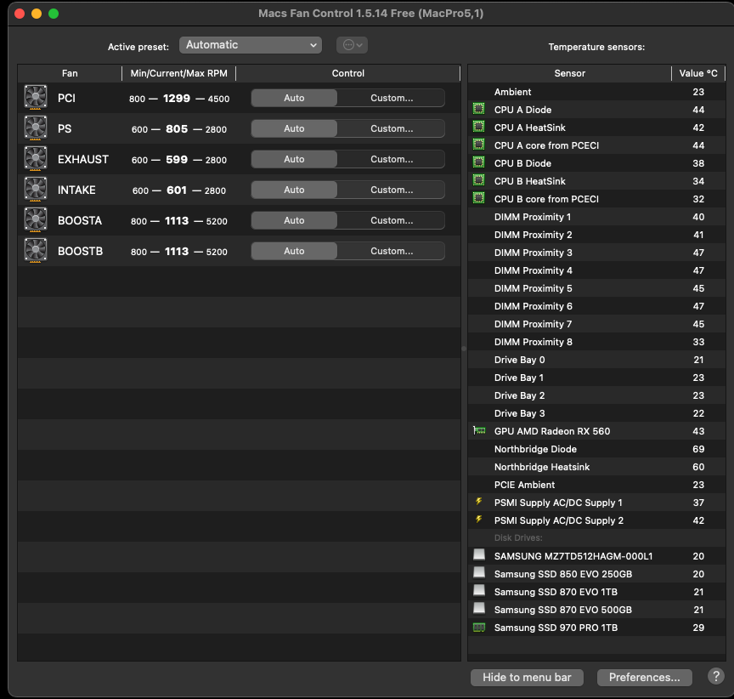Click the Sensor column header
This screenshot has height=699, width=734.
click(570, 73)
